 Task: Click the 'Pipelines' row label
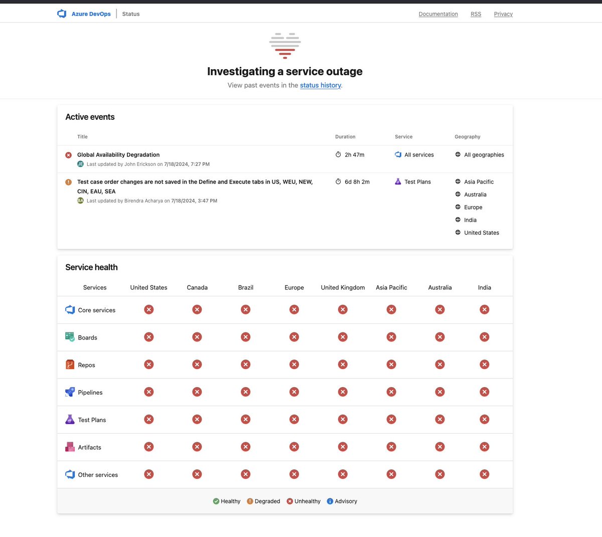coord(90,393)
